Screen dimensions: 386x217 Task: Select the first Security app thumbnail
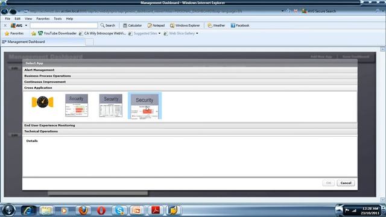point(77,105)
